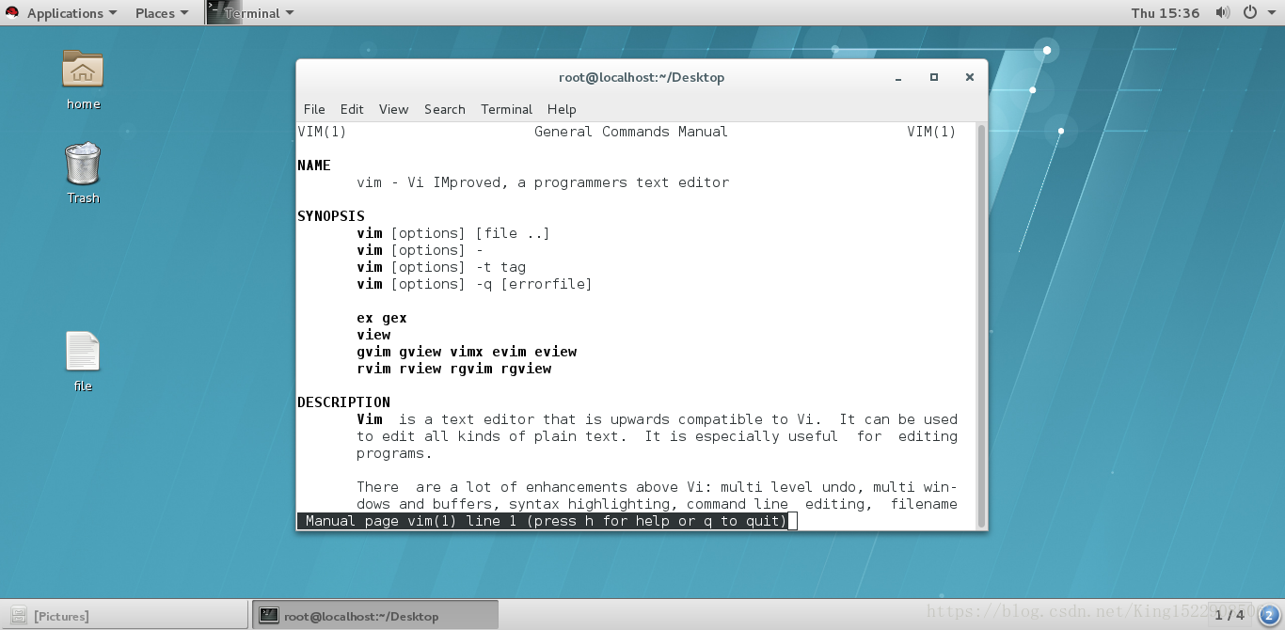Click the volume speaker icon in top bar
This screenshot has height=630, width=1285.
[1222, 12]
